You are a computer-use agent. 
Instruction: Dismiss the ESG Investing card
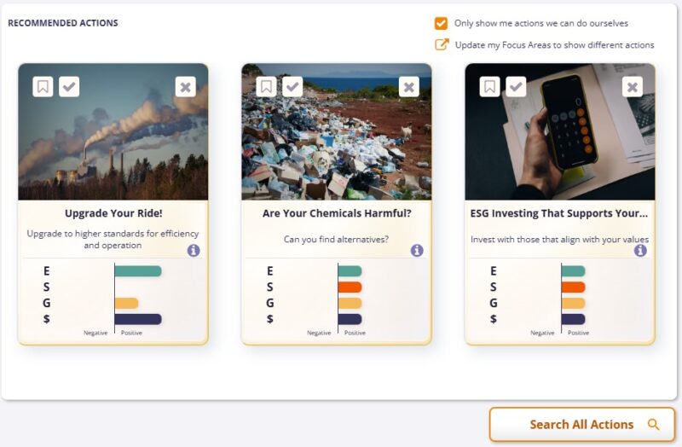click(632, 87)
